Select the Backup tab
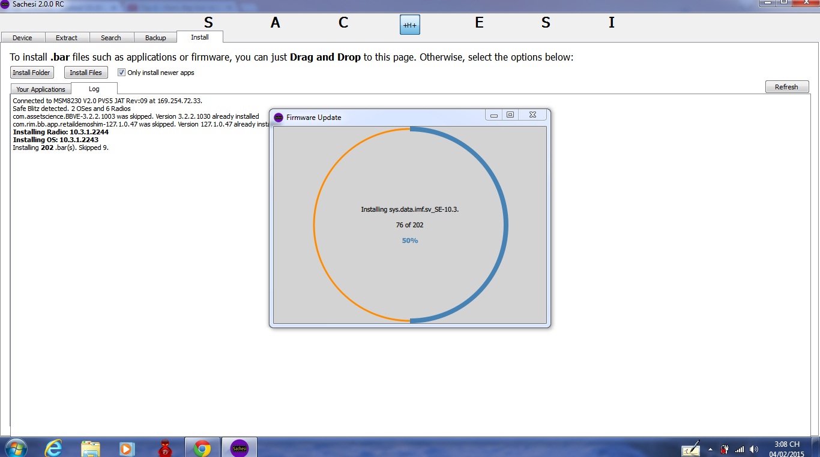This screenshot has height=457, width=820. pos(155,37)
